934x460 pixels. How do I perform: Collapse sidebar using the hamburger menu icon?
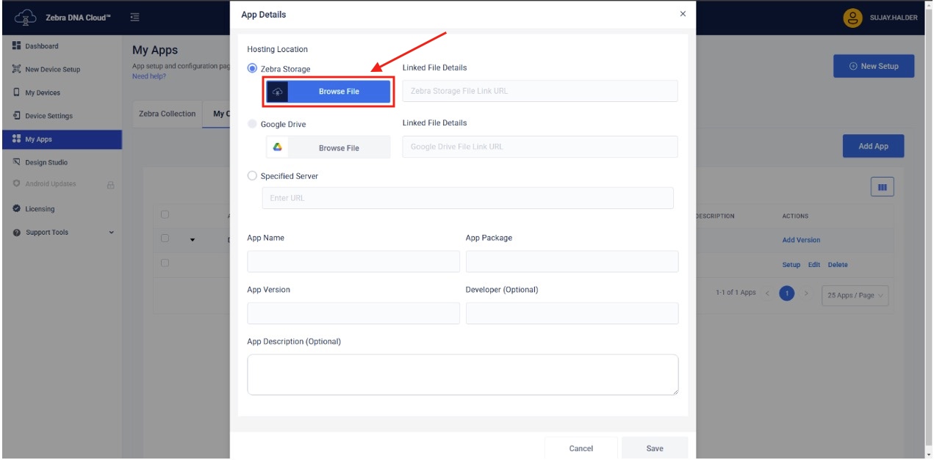(x=135, y=17)
